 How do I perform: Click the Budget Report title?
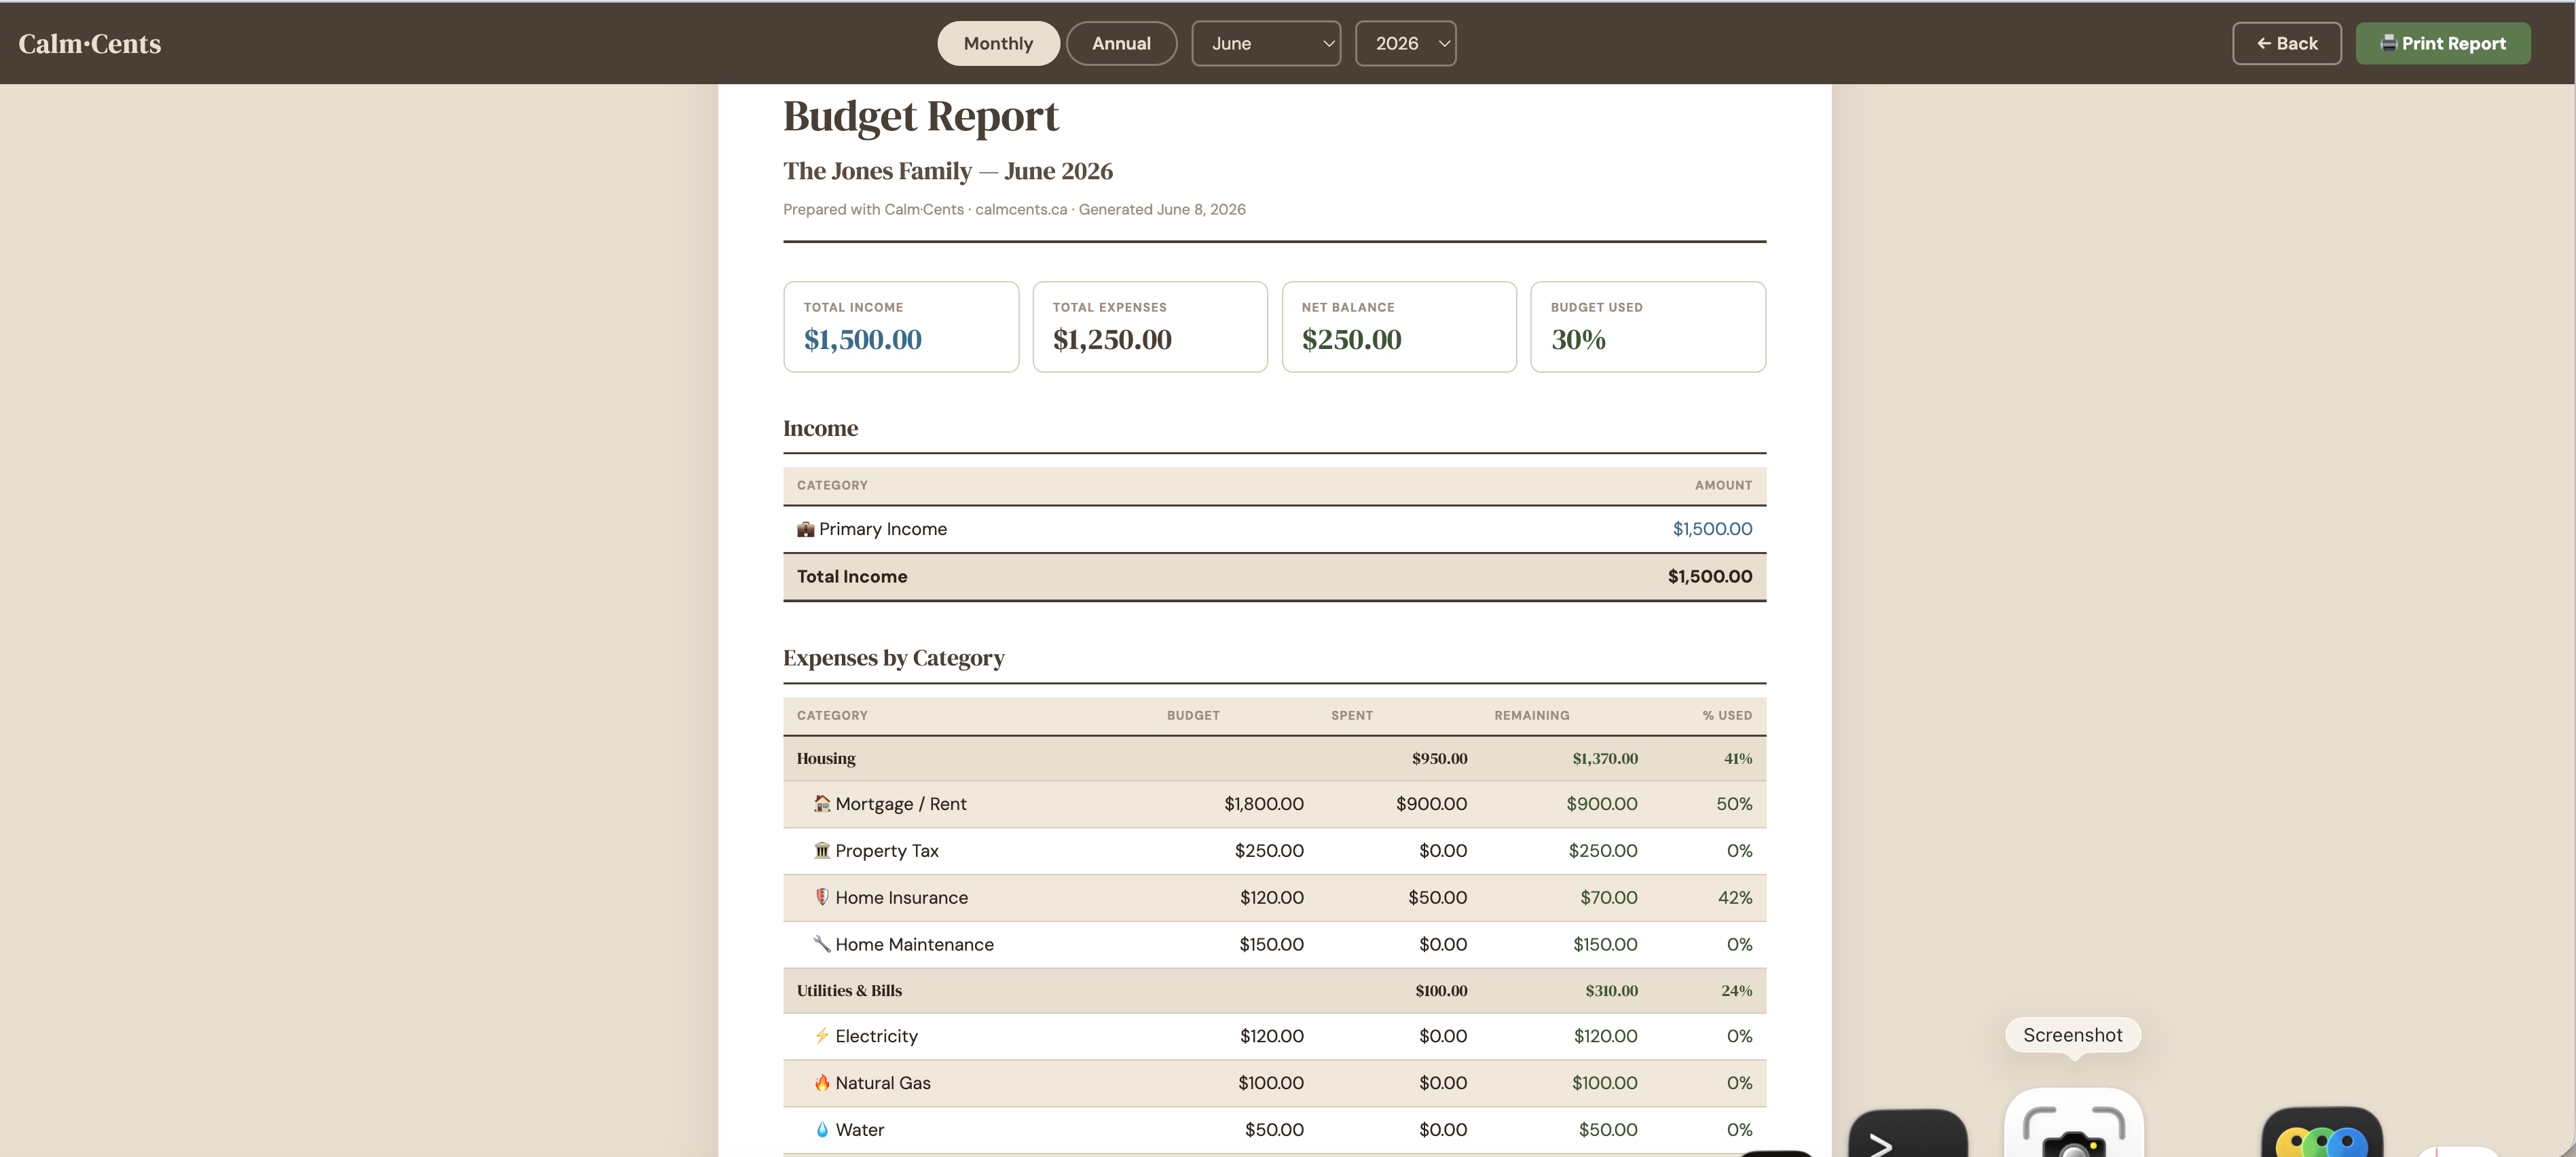[920, 116]
